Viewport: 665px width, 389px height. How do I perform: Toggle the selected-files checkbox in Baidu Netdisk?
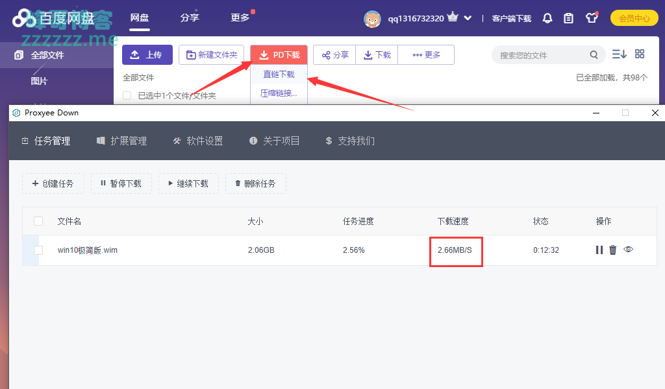tap(127, 96)
